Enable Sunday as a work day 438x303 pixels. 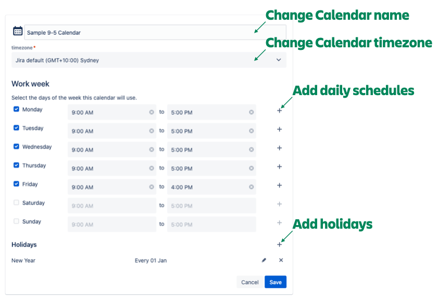tap(17, 222)
